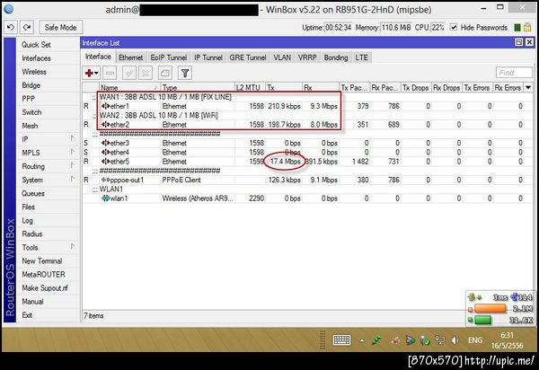Click the 'PPPoE Client' type cell
This screenshot has width=539, height=370.
181,180
